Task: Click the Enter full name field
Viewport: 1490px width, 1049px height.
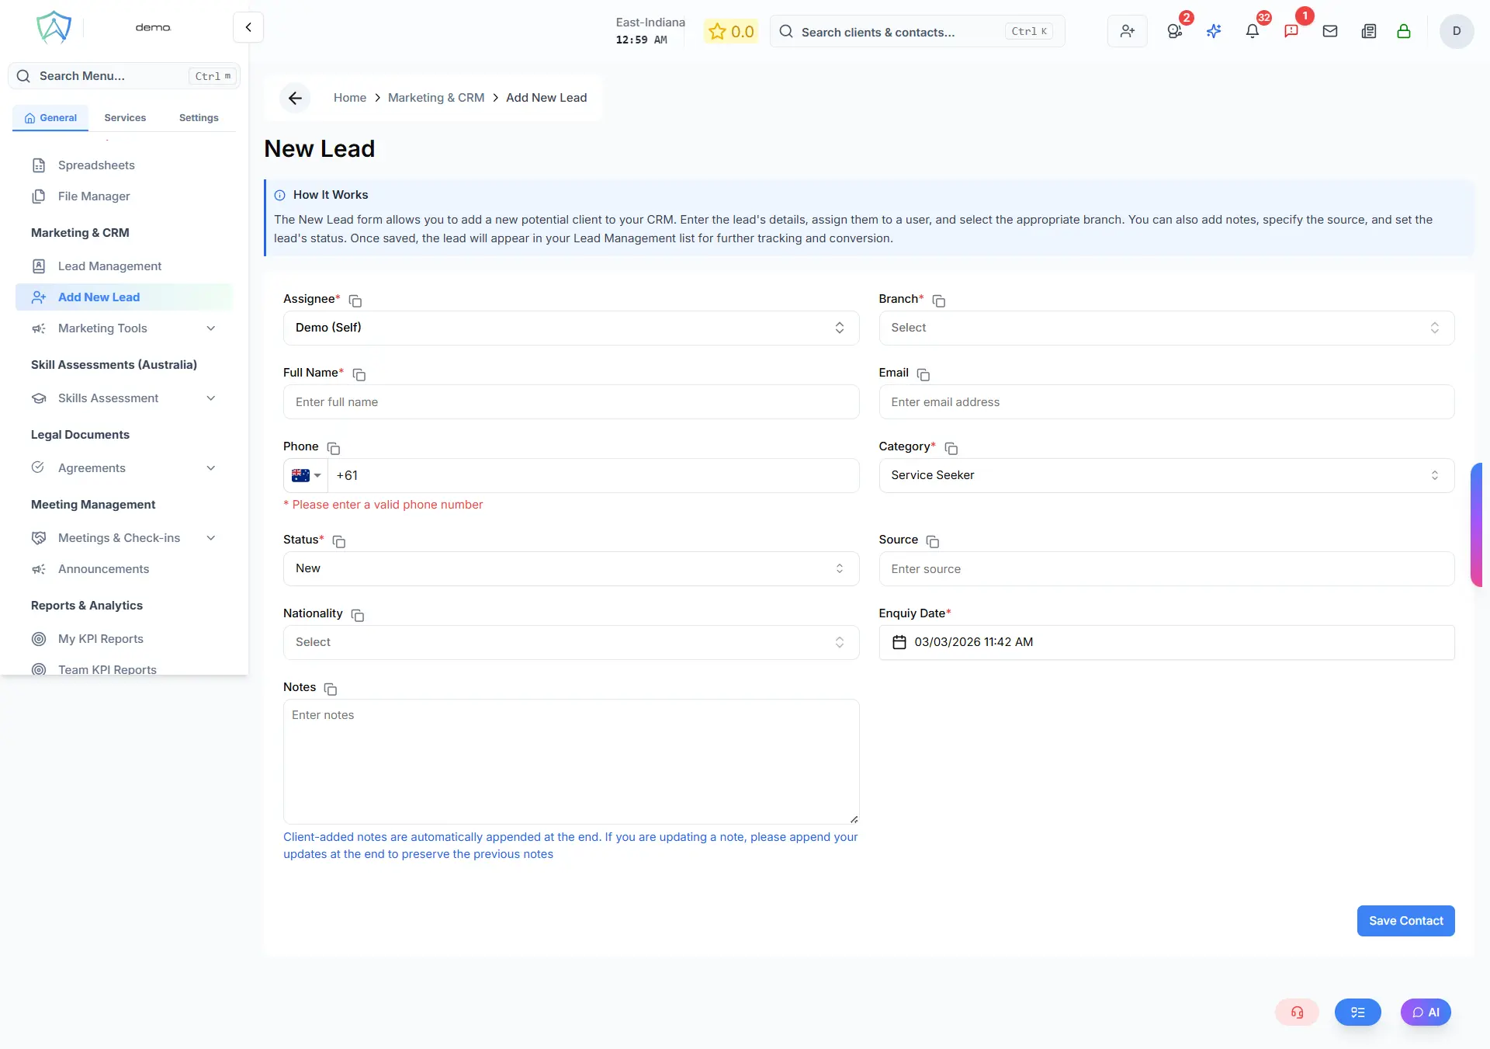Action: (570, 402)
